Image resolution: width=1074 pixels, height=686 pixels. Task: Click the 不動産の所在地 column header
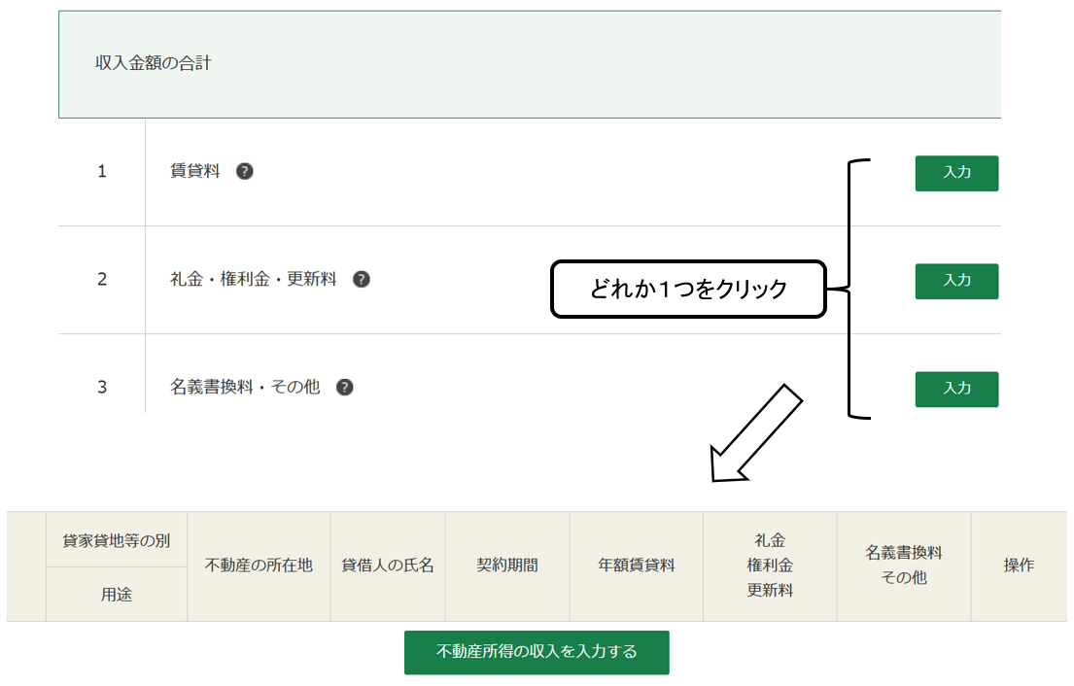point(259,566)
